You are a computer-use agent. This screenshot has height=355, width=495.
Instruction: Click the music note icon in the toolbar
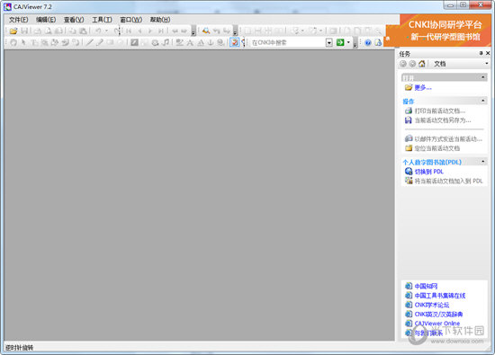pyautogui.click(x=166, y=42)
